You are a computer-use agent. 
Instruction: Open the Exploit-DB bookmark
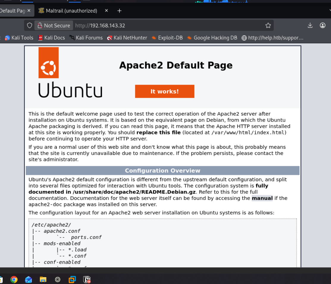coord(167,38)
